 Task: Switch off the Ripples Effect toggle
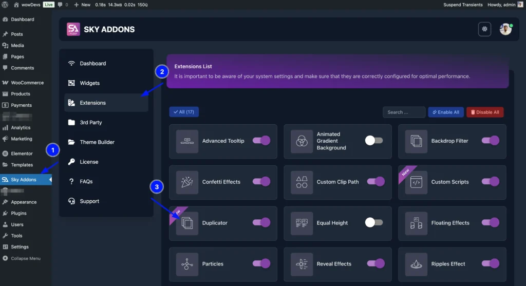coord(491,263)
